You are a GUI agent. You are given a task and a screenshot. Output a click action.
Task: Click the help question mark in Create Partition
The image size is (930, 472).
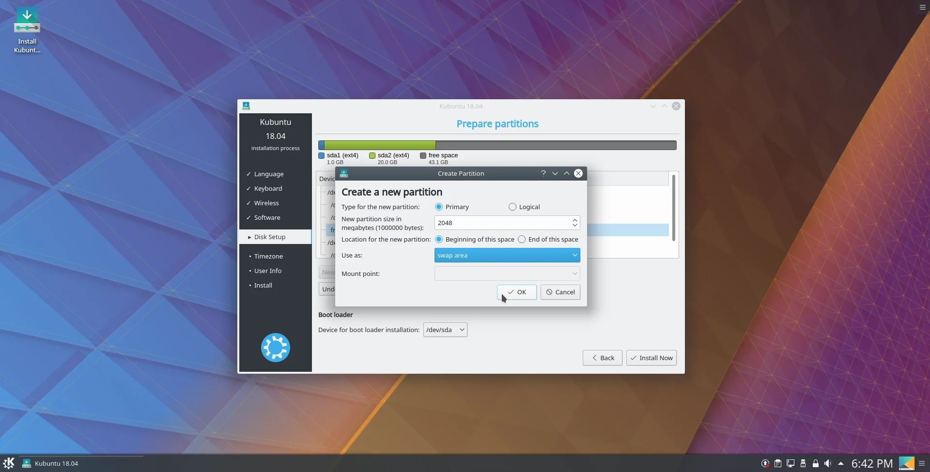click(543, 173)
